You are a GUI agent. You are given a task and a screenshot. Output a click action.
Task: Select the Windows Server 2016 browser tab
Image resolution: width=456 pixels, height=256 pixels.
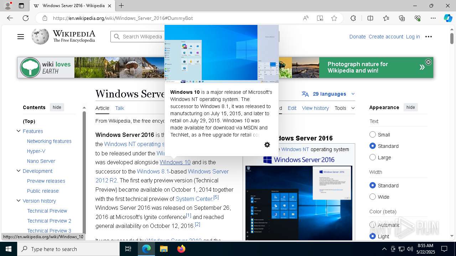pyautogui.click(x=72, y=6)
